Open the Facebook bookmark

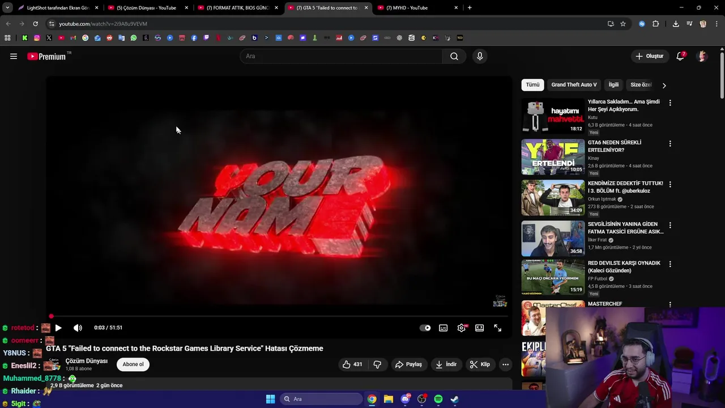click(194, 38)
